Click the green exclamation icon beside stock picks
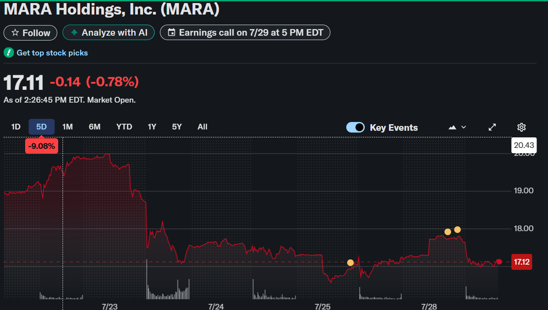This screenshot has height=310, width=548. [8, 53]
